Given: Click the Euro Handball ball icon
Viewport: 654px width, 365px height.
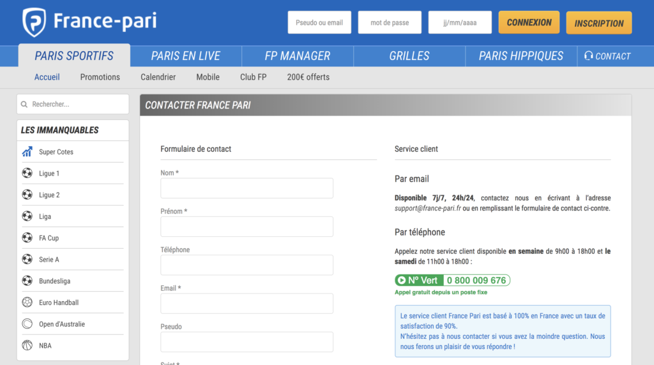Looking at the screenshot, I should click(27, 302).
